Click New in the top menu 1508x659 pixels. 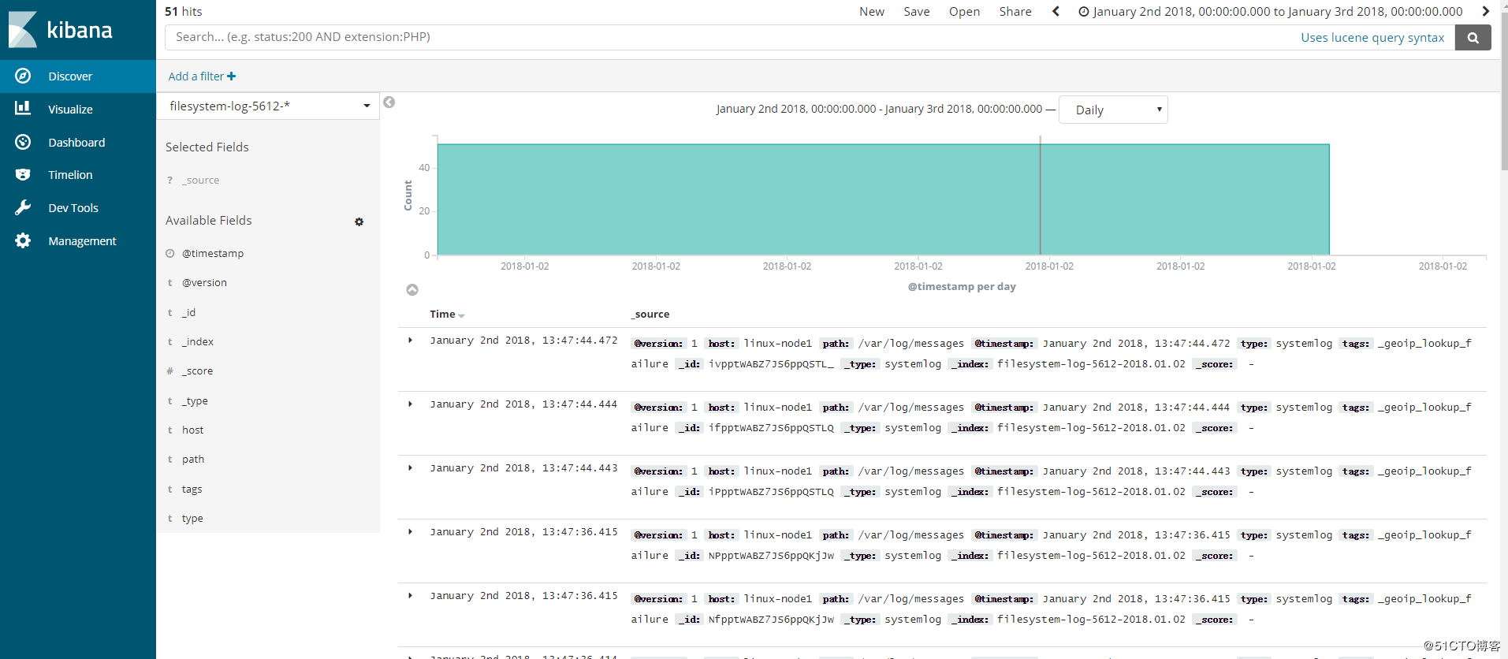872,11
